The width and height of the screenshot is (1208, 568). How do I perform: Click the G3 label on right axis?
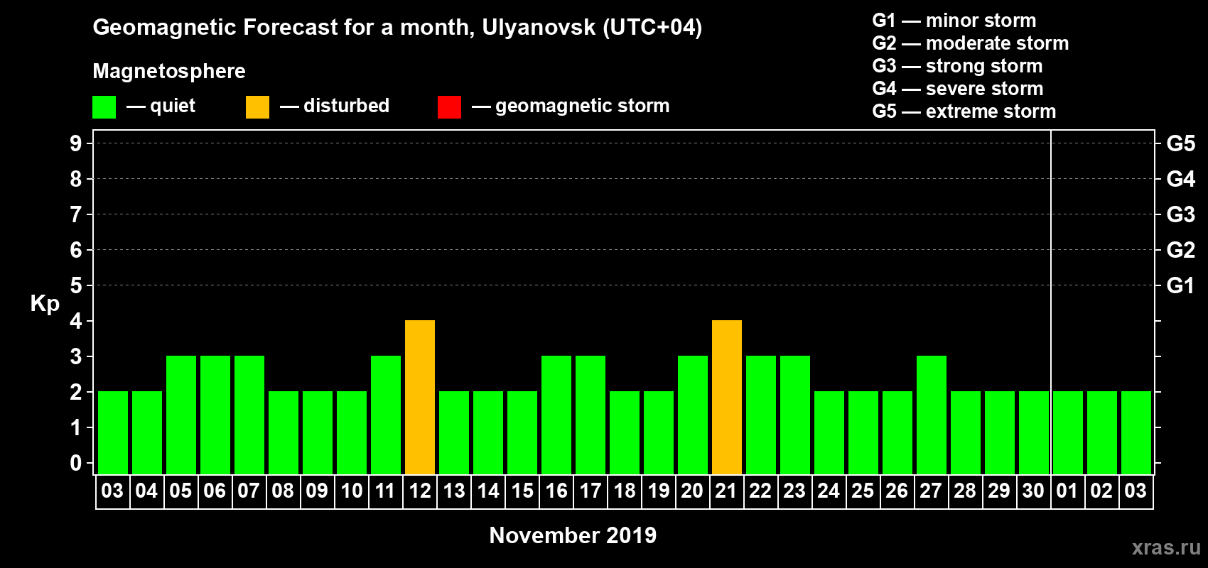(x=1181, y=214)
